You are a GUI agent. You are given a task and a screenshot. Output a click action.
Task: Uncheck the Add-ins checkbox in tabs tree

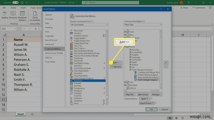(x=128, y=88)
